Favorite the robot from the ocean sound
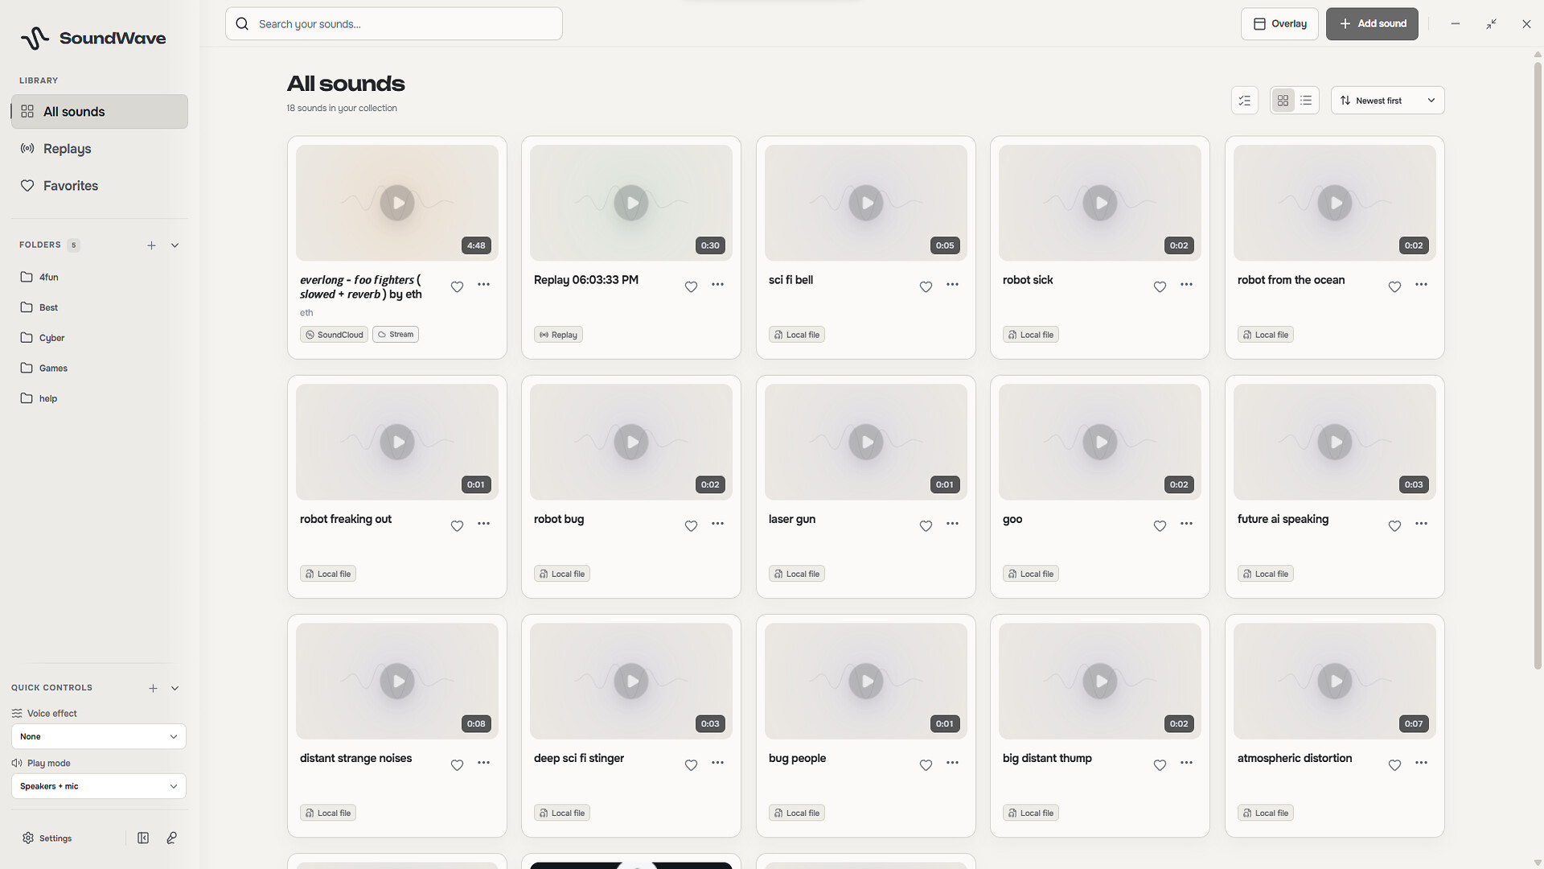Image resolution: width=1544 pixels, height=869 pixels. tap(1394, 287)
